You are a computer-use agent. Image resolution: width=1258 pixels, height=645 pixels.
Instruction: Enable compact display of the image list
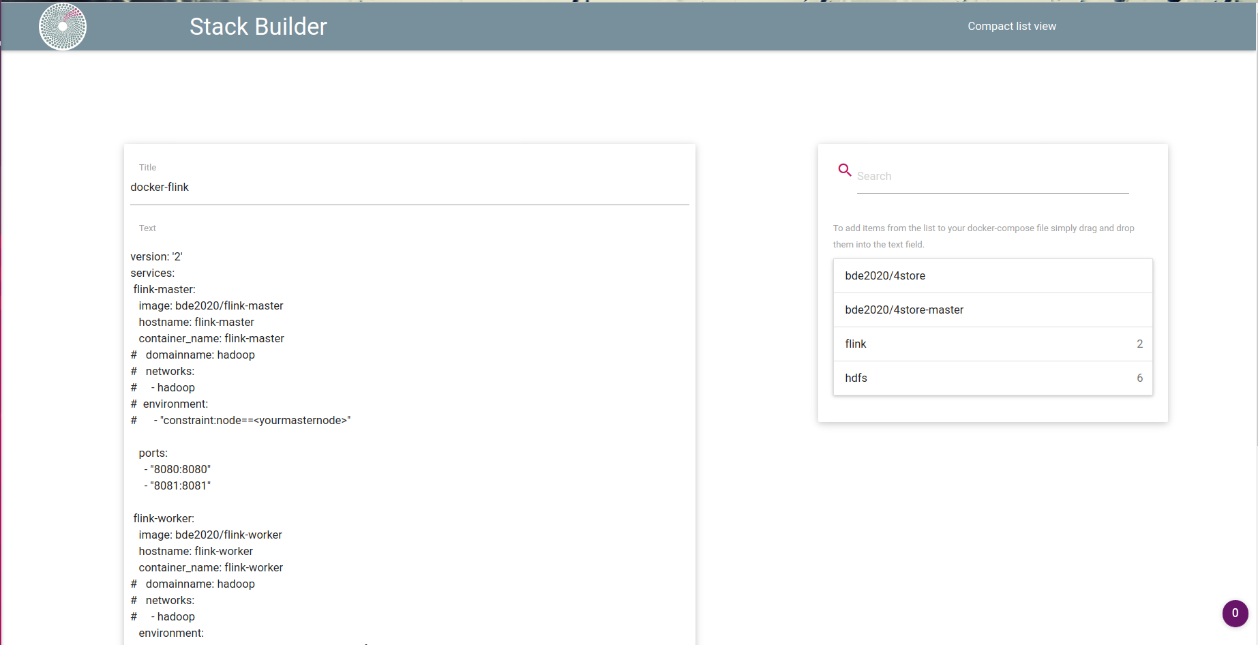1012,26
